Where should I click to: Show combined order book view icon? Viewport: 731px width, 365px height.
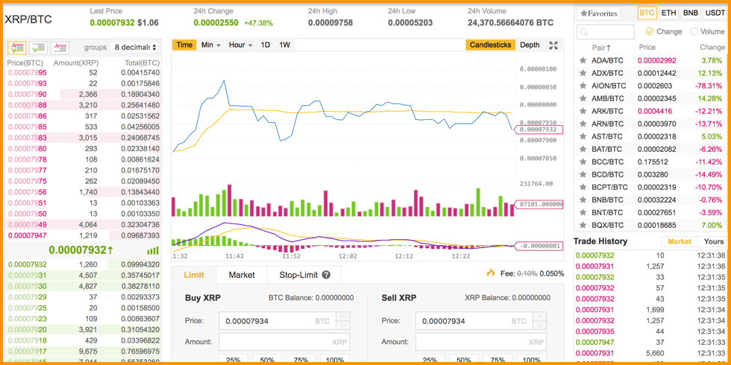point(17,47)
